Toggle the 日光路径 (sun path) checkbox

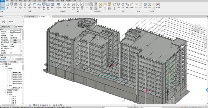click(11, 53)
